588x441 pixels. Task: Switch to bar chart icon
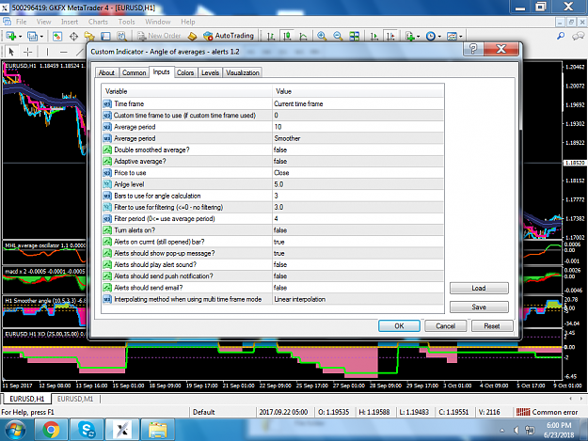click(271, 36)
